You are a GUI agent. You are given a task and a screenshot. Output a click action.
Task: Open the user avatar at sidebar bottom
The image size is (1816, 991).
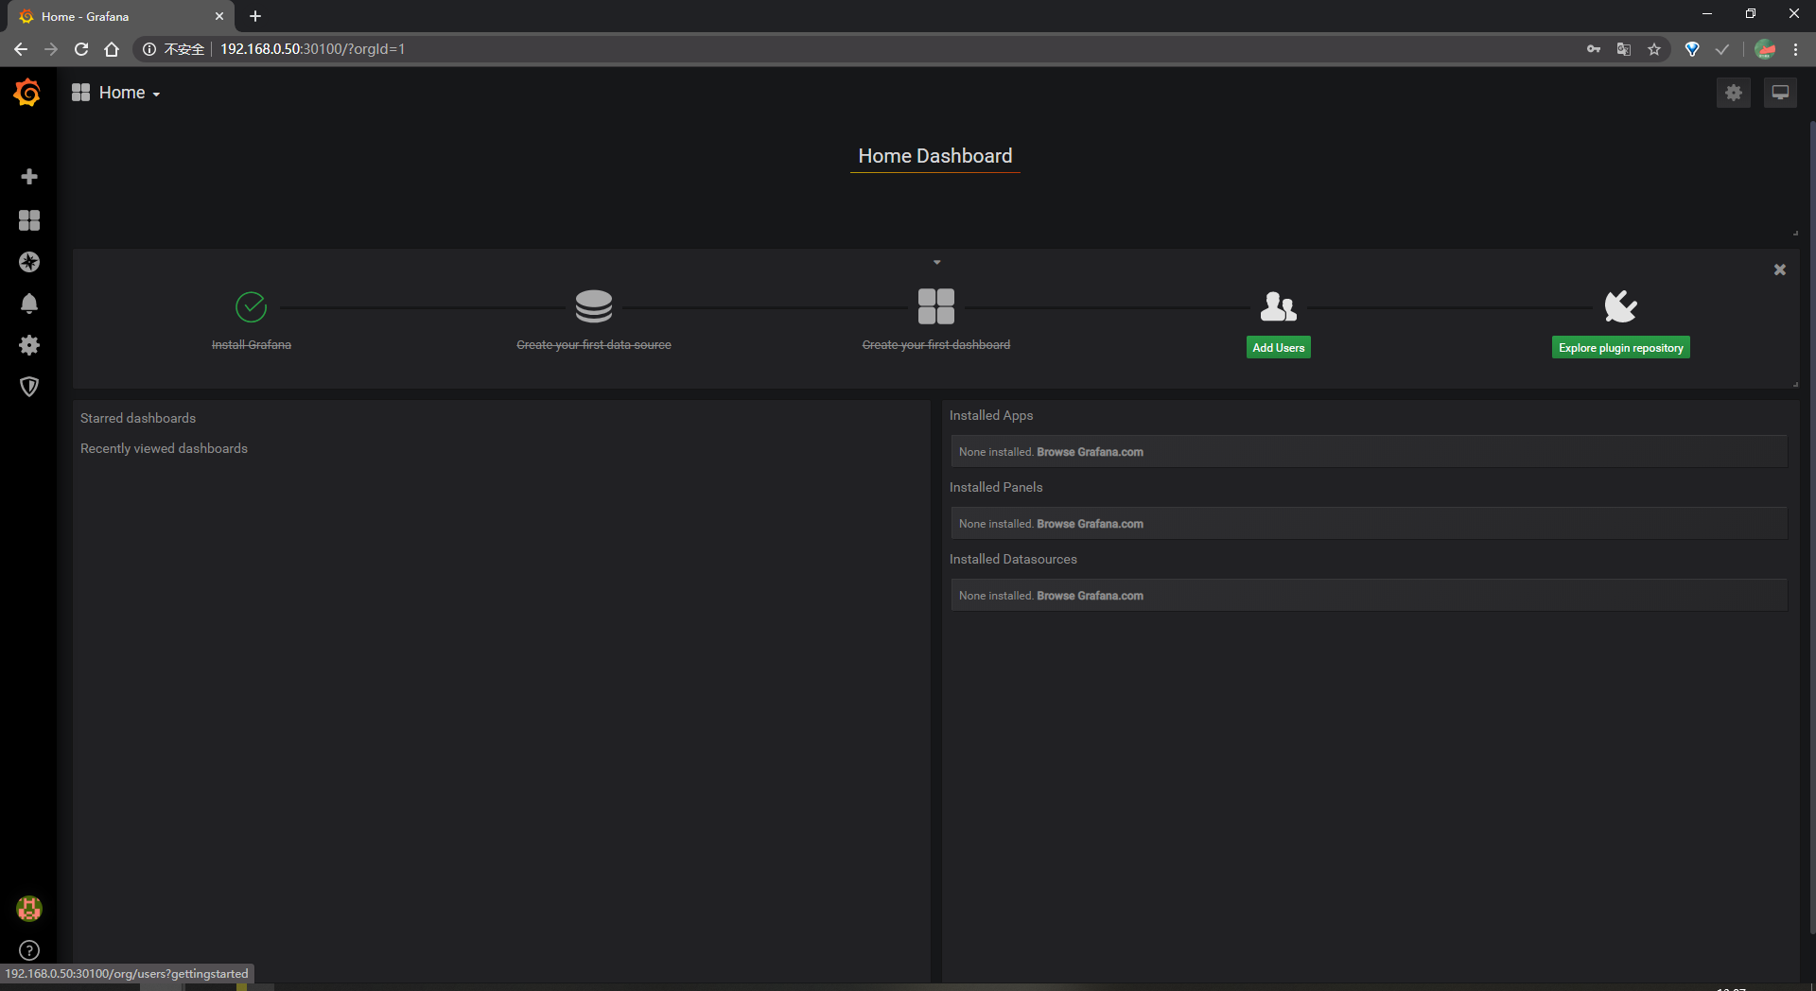29,909
